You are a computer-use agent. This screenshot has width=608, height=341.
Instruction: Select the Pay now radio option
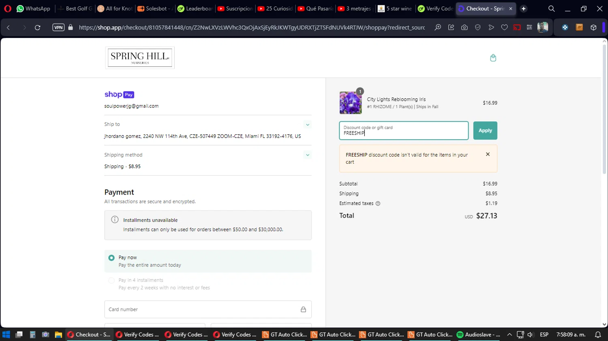pyautogui.click(x=111, y=258)
